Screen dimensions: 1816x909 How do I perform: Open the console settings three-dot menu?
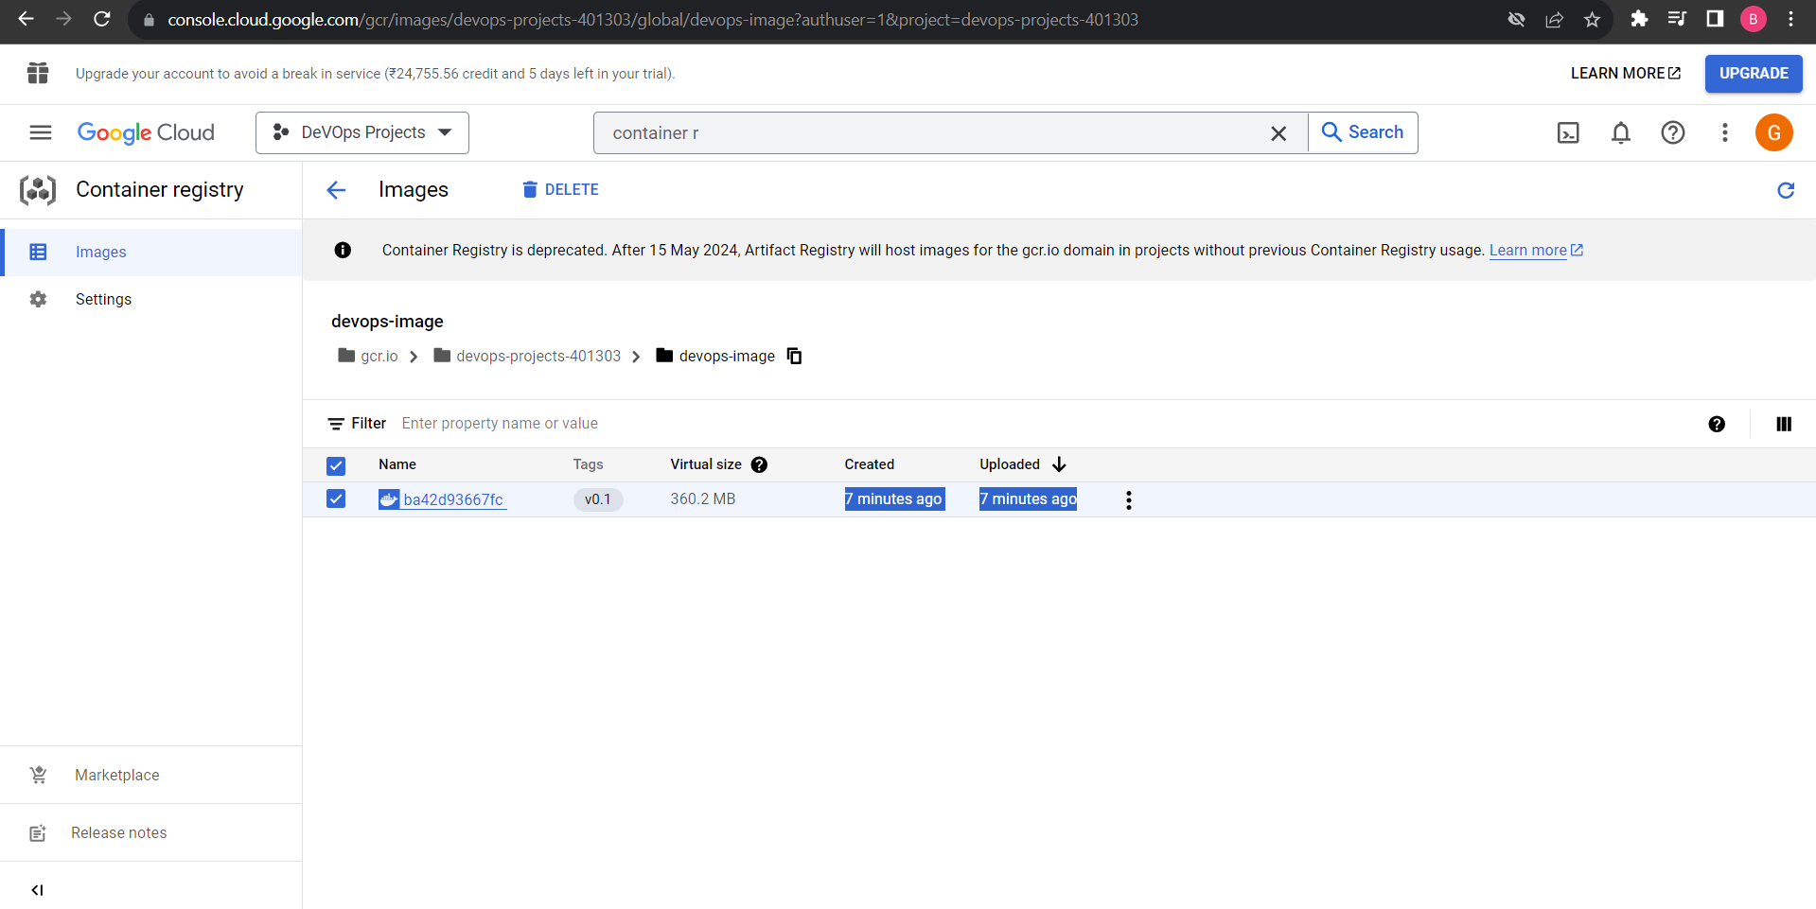[1725, 132]
